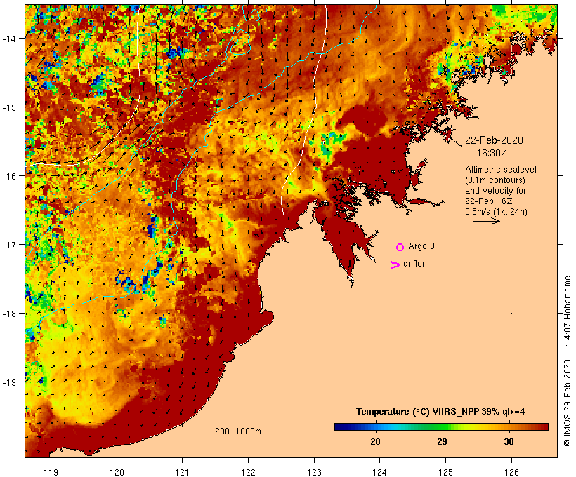
Task: Click the IMOS copyright vertical text
Action: 567,361
